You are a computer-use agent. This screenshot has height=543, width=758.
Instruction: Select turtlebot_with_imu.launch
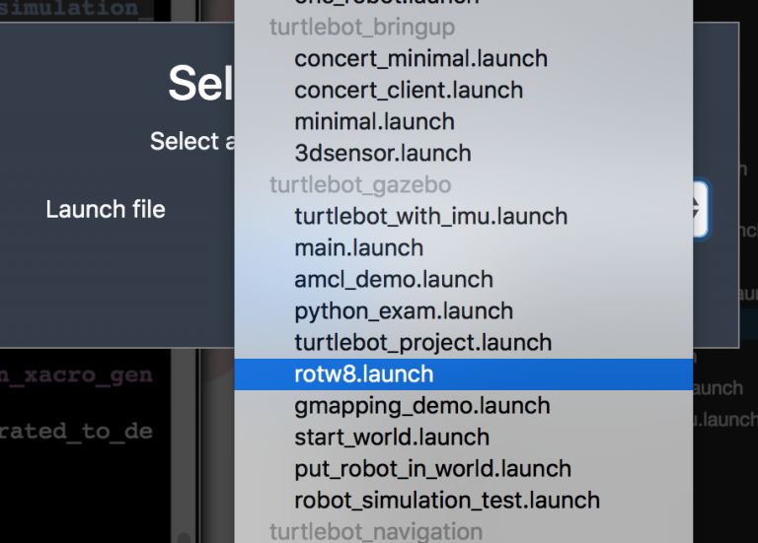pyautogui.click(x=463, y=217)
